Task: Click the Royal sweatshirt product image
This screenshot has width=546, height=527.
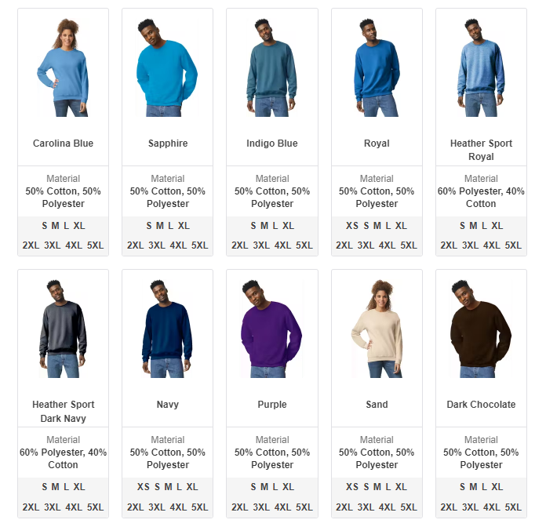Action: tap(377, 67)
